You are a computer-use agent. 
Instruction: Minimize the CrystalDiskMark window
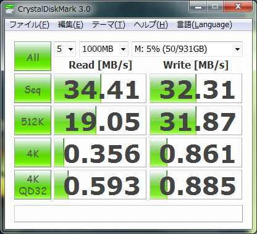click(198, 7)
